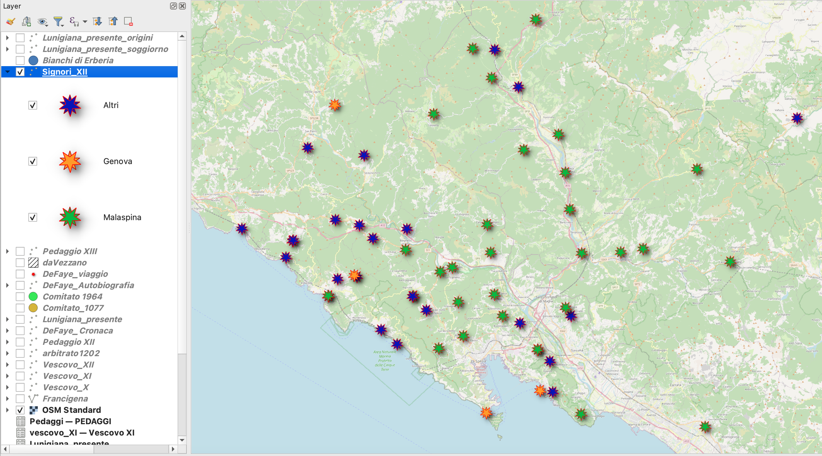Screen dimensions: 822x456
Task: Open expression filter dropdown arrow
Action: coord(85,22)
